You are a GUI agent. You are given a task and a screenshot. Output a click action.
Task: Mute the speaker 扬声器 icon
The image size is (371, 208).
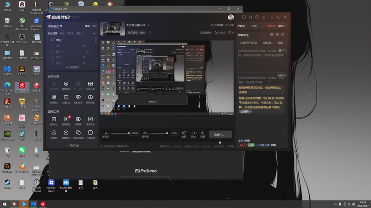pyautogui.click(x=145, y=133)
